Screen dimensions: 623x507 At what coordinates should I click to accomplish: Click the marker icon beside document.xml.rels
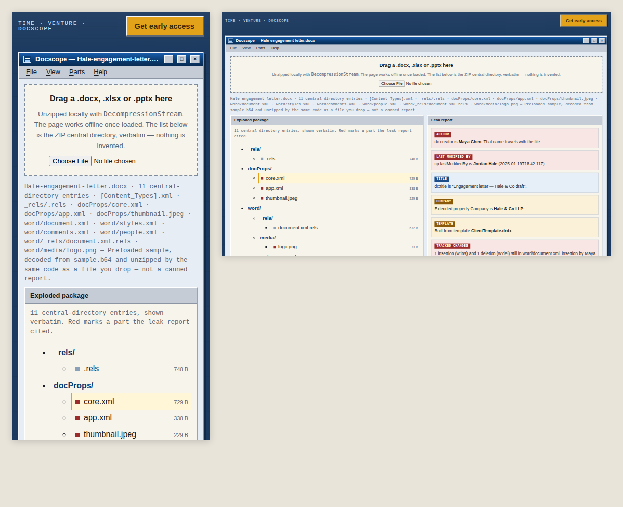point(275,228)
